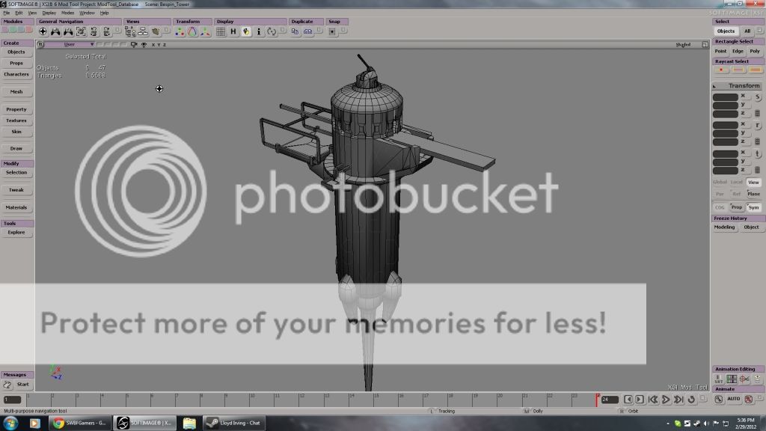Open the Property menu
The image size is (766, 431).
pos(16,109)
